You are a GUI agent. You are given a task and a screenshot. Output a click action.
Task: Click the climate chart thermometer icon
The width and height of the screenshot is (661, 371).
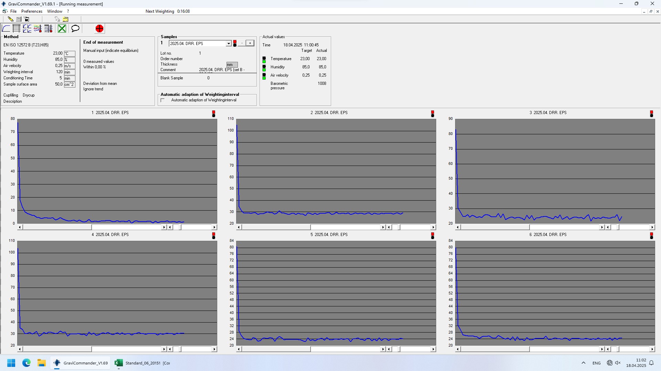pos(38,29)
